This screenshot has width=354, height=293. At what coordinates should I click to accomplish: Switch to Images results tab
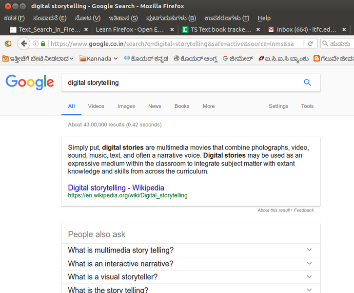click(126, 106)
